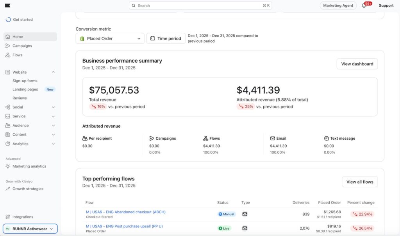This screenshot has height=236, width=400.
Task: Click the Klaviyo logo icon
Action: click(8, 5)
